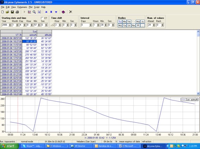The image size is (200, 149).
Task: Adjust the Interval Hours spinner
Action: pos(98,25)
